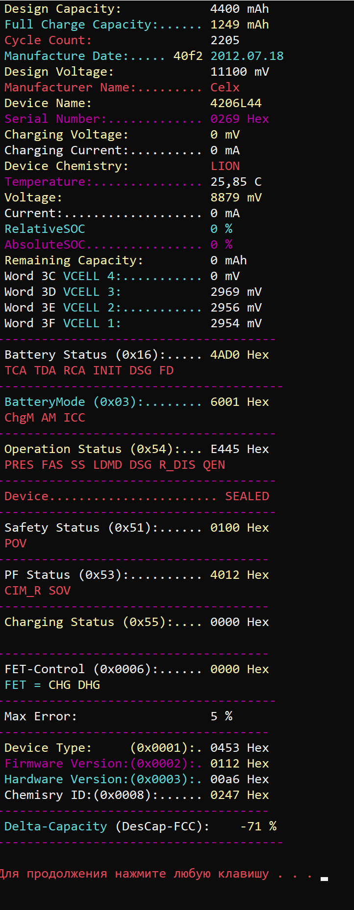Click the BatteryMode value 6001 Hex
Image resolution: width=354 pixels, height=910 pixels.
click(x=239, y=402)
